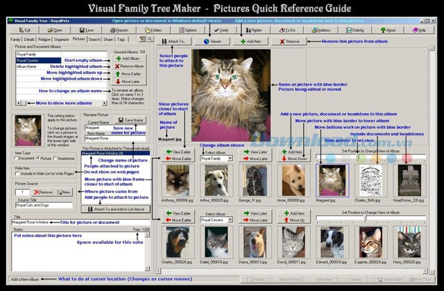Select the Royal Family album row
444x291 pixels.
coord(61,54)
